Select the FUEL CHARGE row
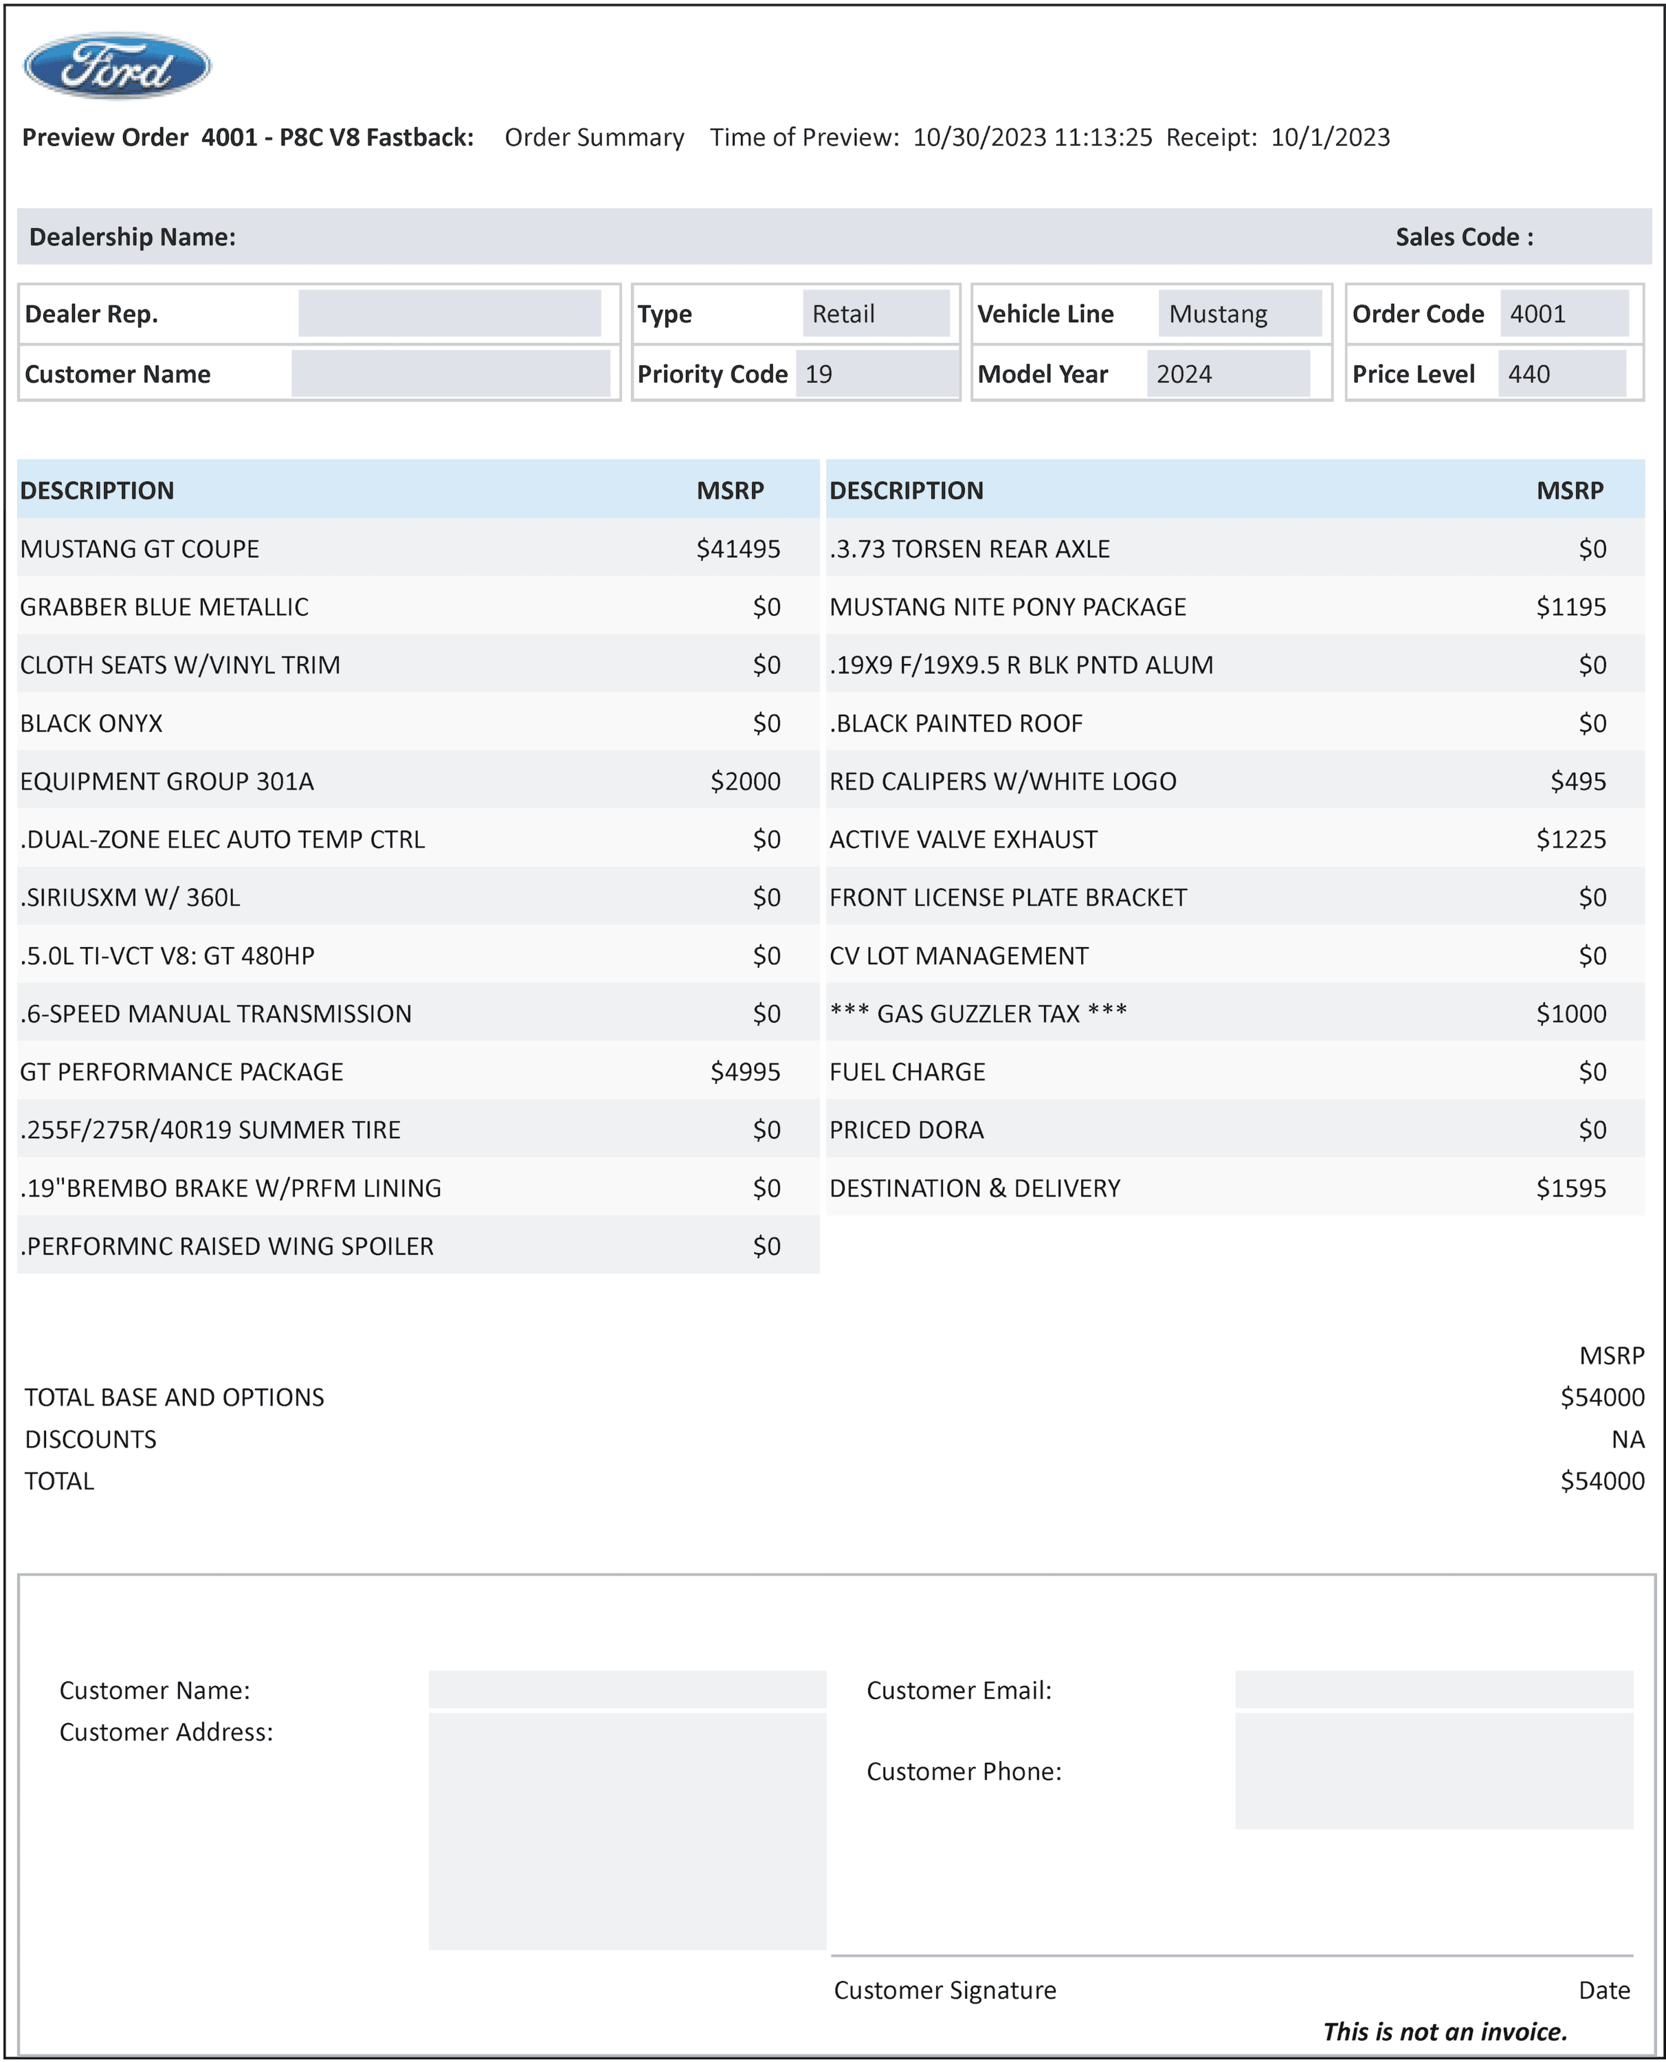Viewport: 1666px width, 2062px height. coord(1235,1071)
